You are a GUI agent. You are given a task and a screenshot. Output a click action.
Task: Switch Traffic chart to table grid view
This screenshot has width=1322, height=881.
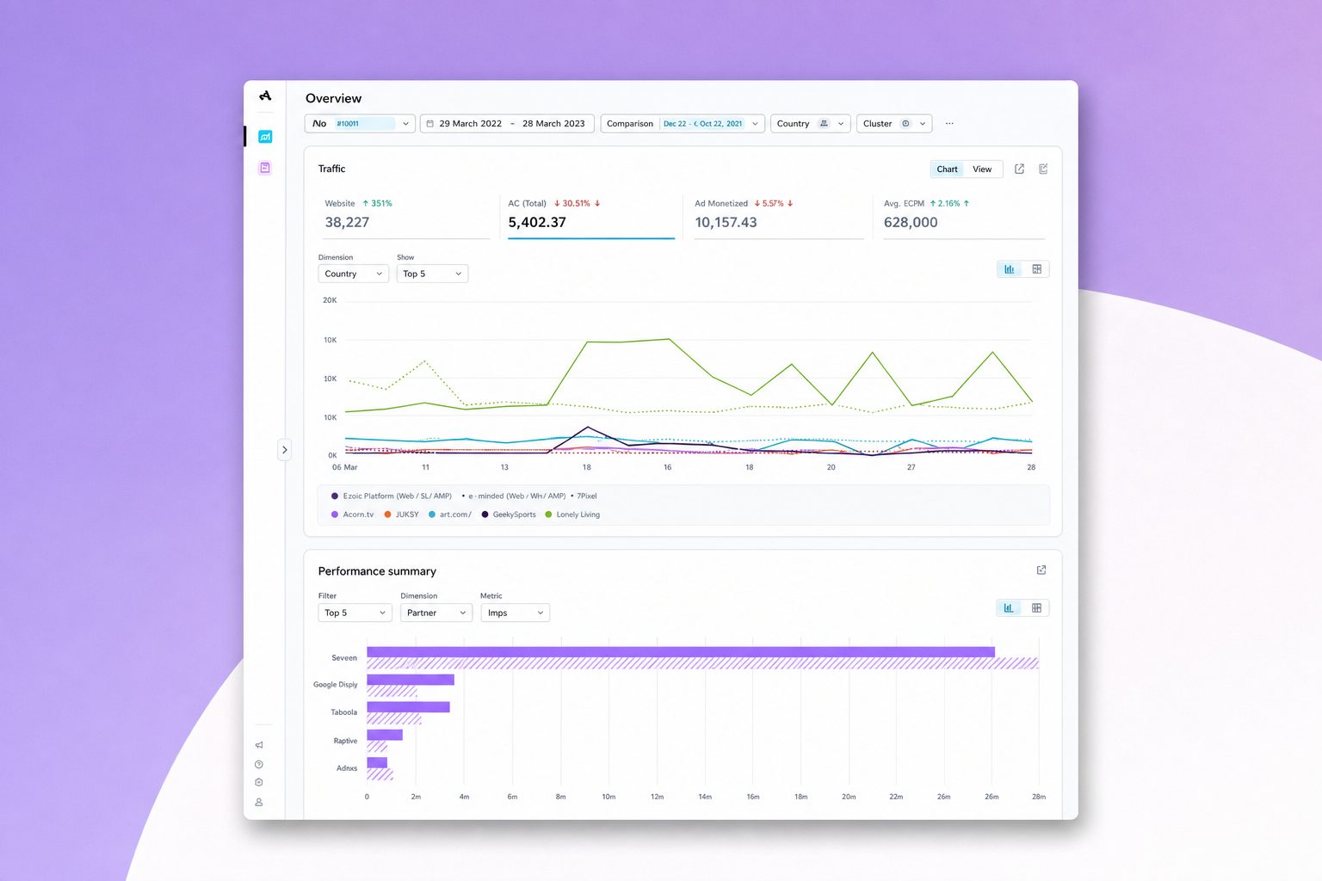coord(1036,269)
